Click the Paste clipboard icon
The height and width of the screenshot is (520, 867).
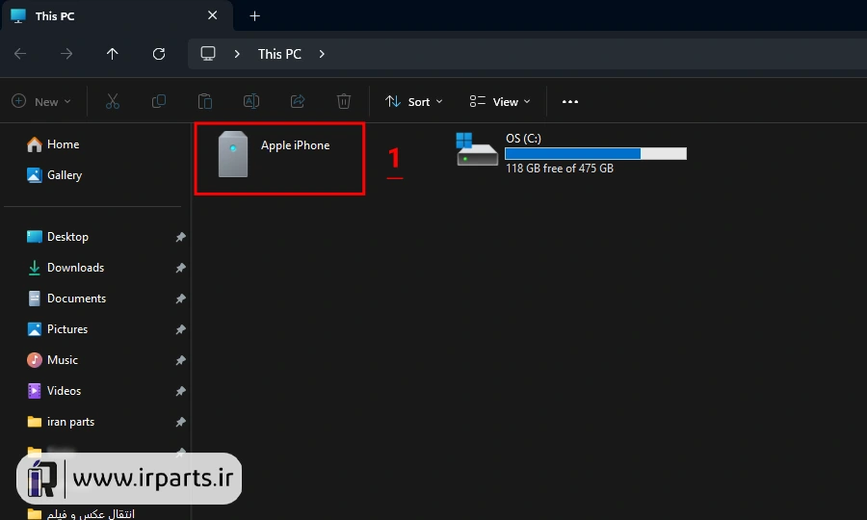(205, 102)
